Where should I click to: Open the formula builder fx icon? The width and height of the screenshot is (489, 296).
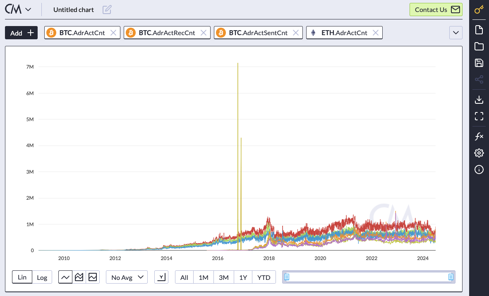[x=479, y=136]
